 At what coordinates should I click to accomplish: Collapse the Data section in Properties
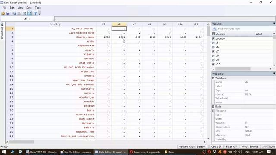click(x=213, y=106)
